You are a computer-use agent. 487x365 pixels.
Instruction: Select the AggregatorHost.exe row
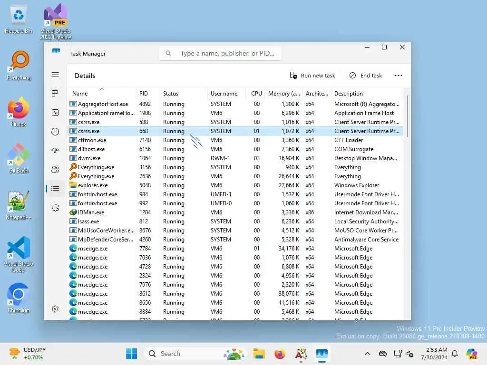[x=235, y=104]
